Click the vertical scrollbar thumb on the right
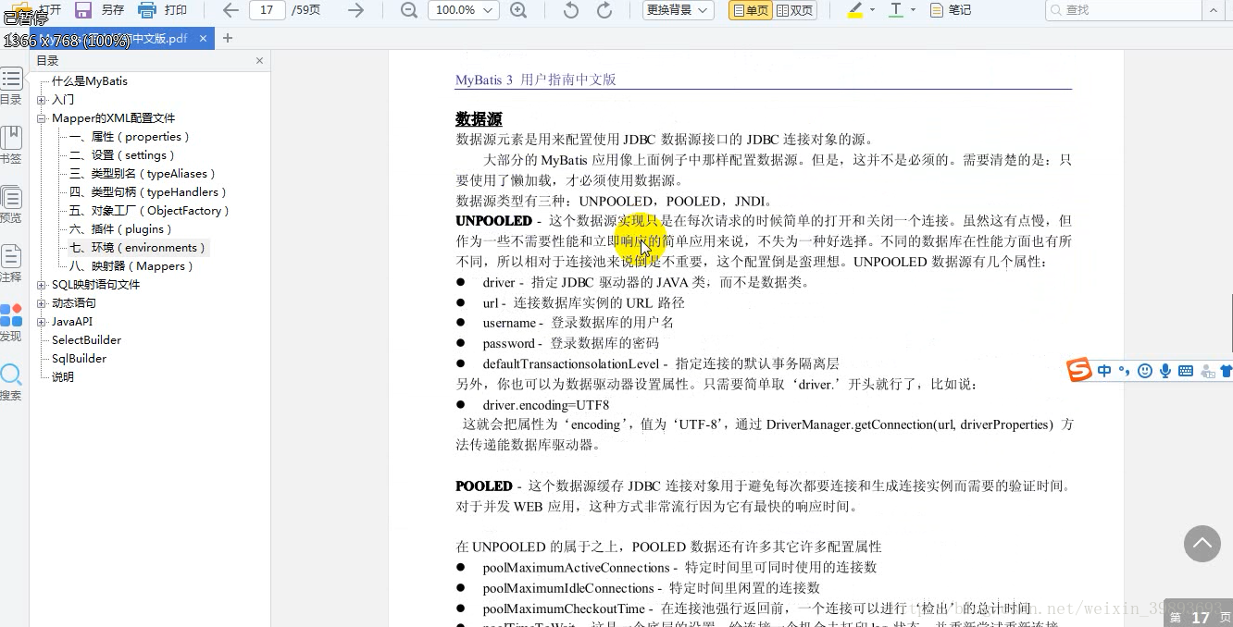 pyautogui.click(x=1230, y=324)
